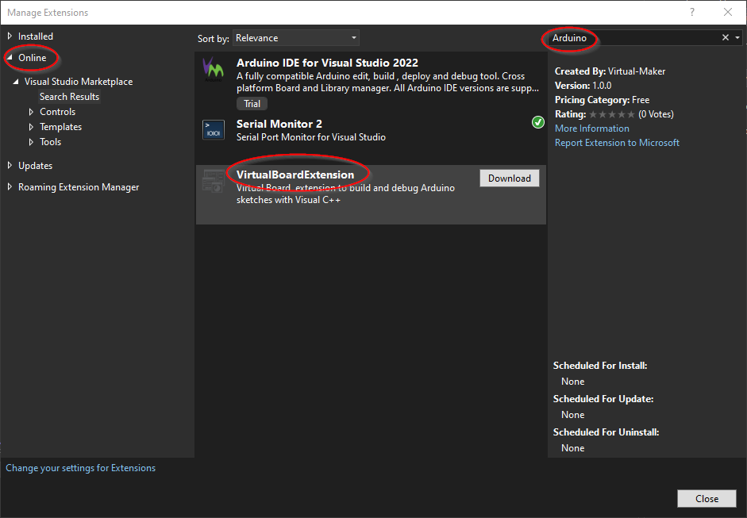
Task: Expand the Updates category arrow
Action: 10,165
